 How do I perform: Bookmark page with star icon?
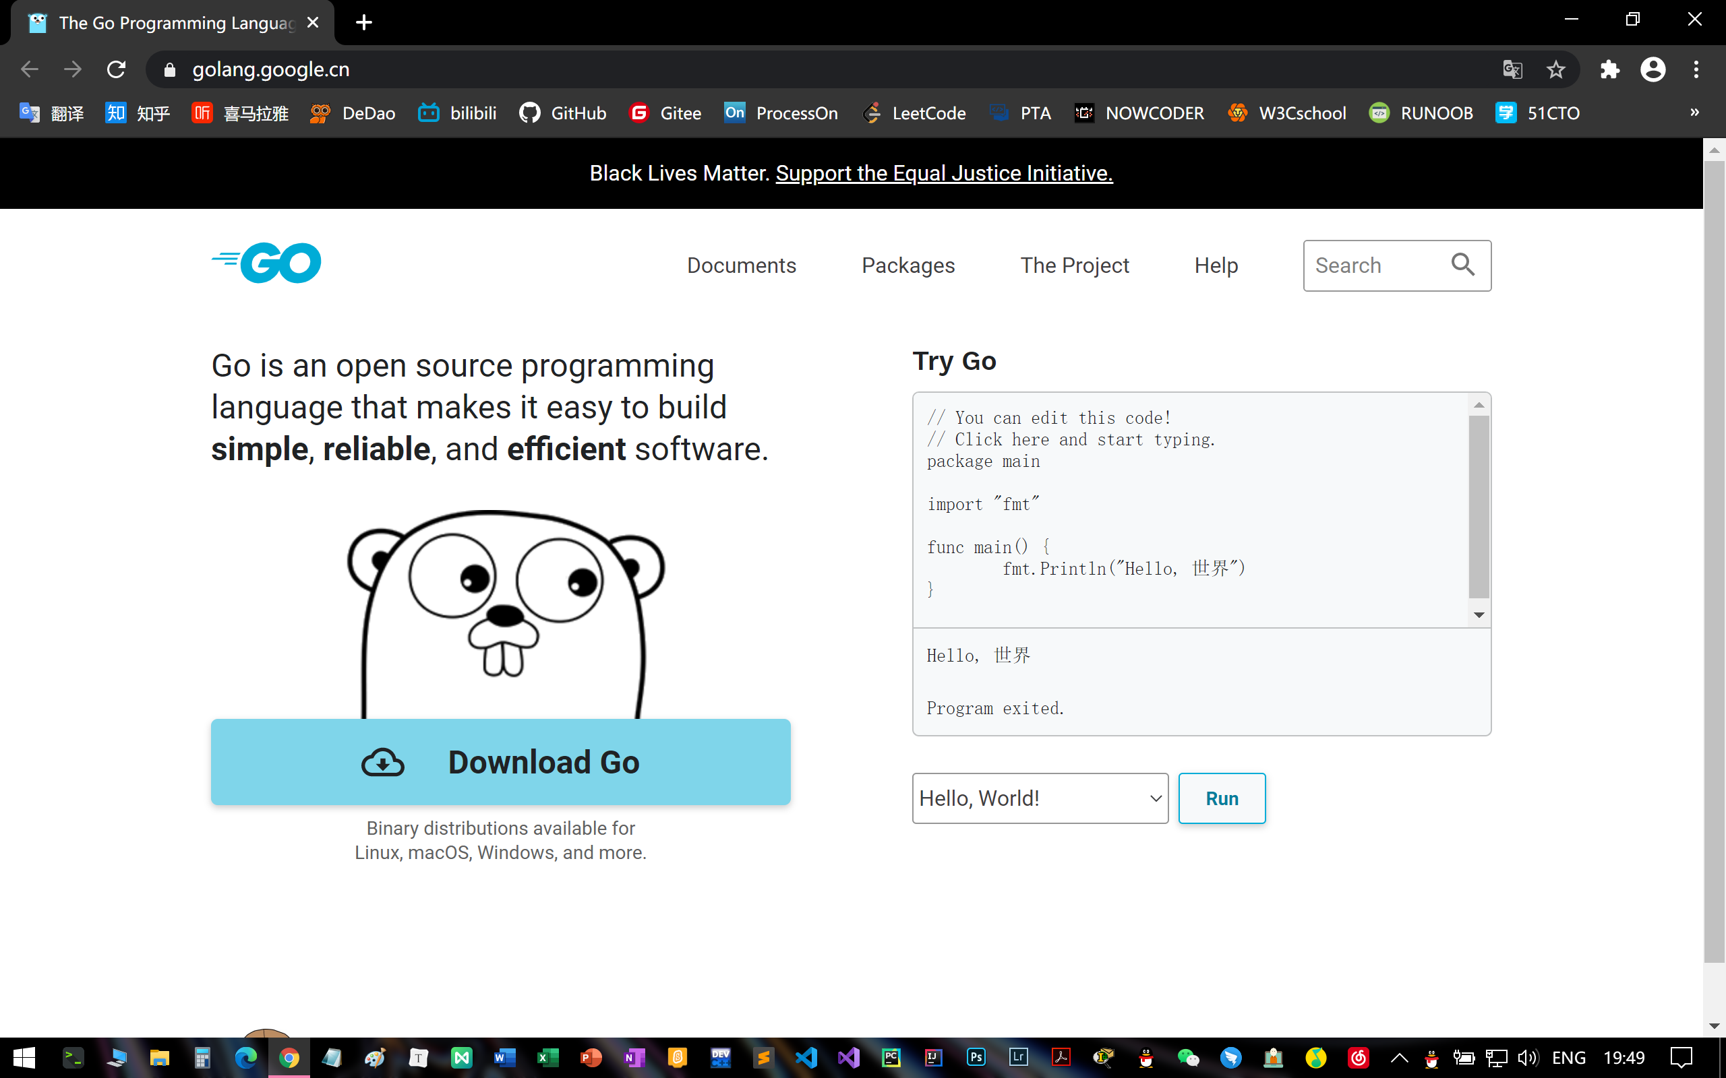pos(1555,70)
